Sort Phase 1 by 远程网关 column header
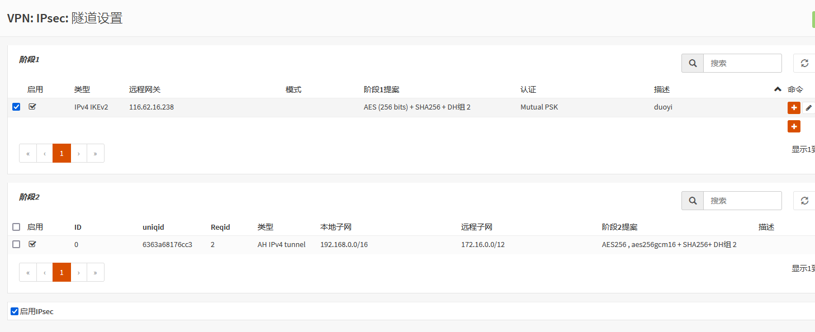 click(145, 89)
